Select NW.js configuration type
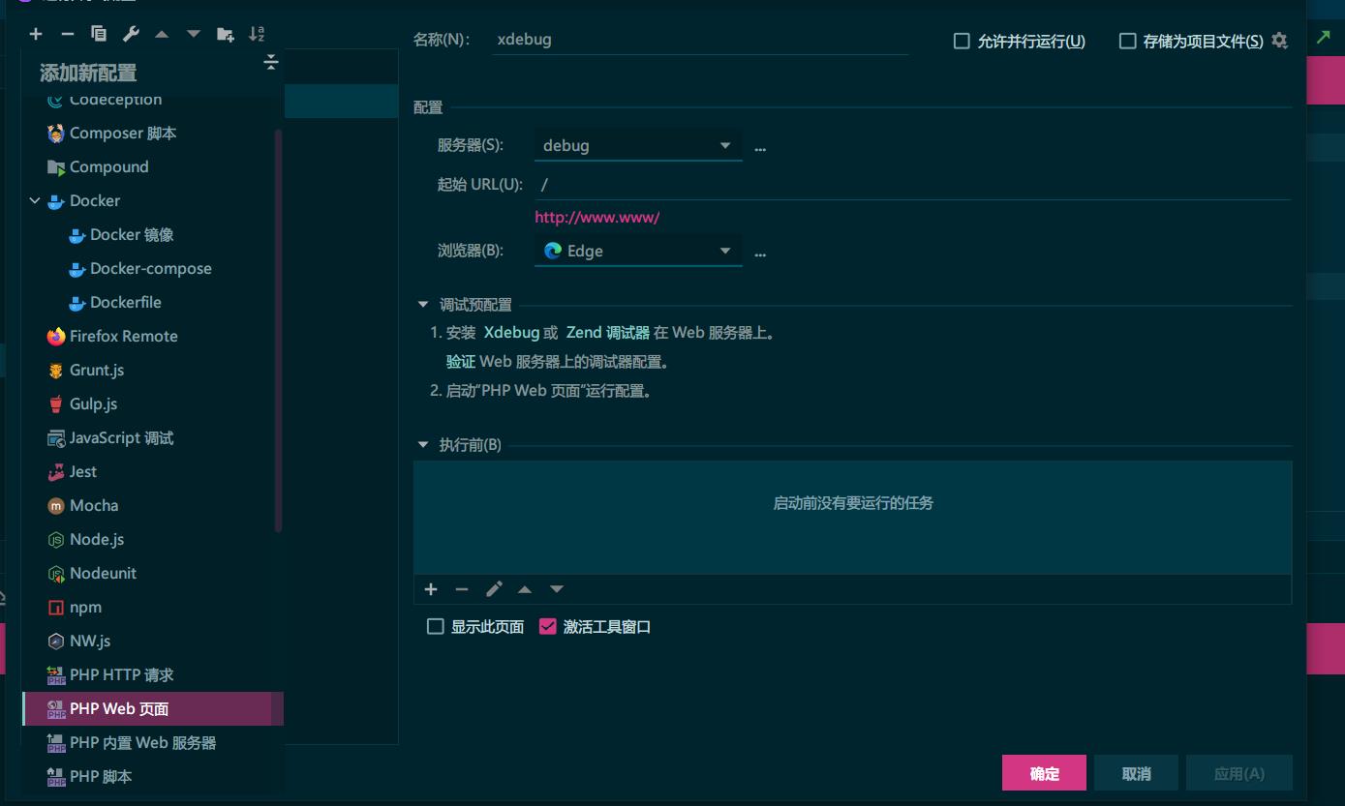The height and width of the screenshot is (806, 1345). pos(153,642)
